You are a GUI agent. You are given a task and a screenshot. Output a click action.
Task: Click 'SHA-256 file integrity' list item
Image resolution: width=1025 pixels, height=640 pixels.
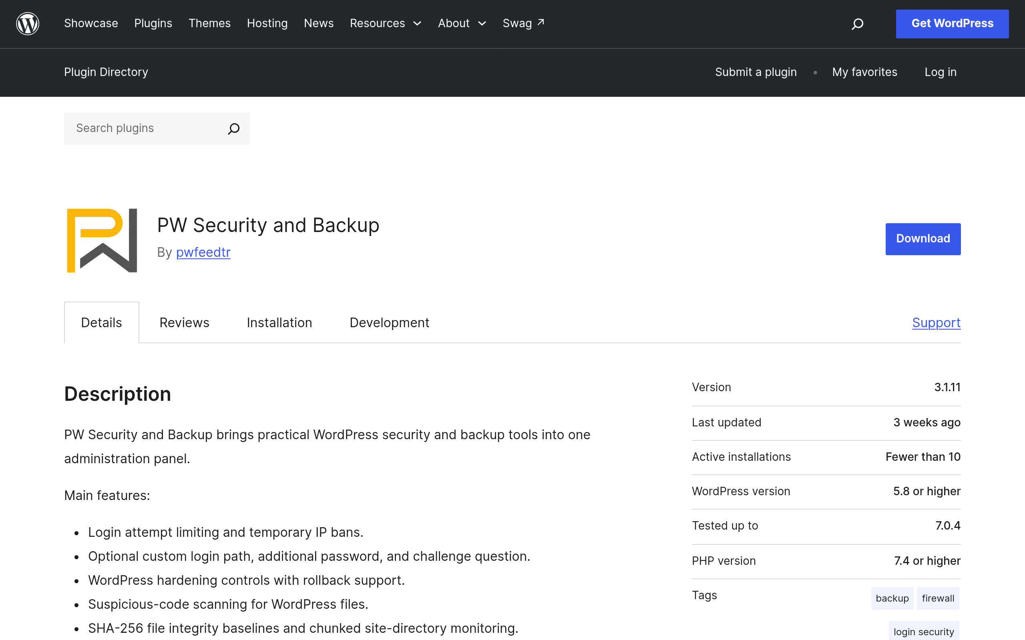pos(303,628)
